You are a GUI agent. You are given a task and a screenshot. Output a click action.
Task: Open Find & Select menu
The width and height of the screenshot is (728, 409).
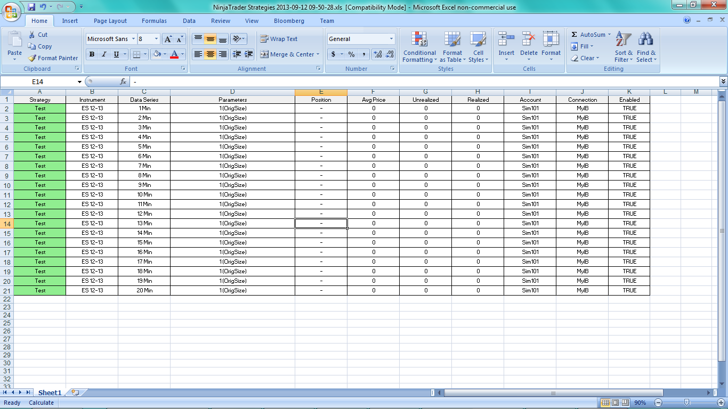coord(646,47)
